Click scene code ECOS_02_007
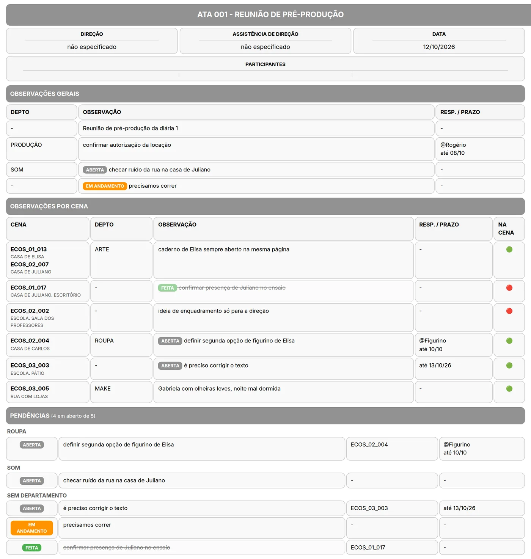 click(30, 265)
